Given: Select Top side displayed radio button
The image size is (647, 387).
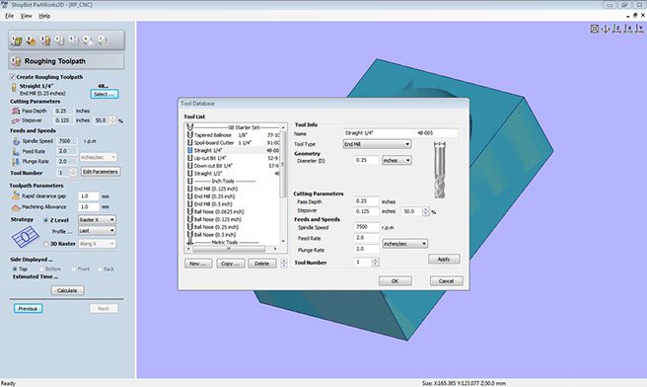Looking at the screenshot, I should 15,269.
